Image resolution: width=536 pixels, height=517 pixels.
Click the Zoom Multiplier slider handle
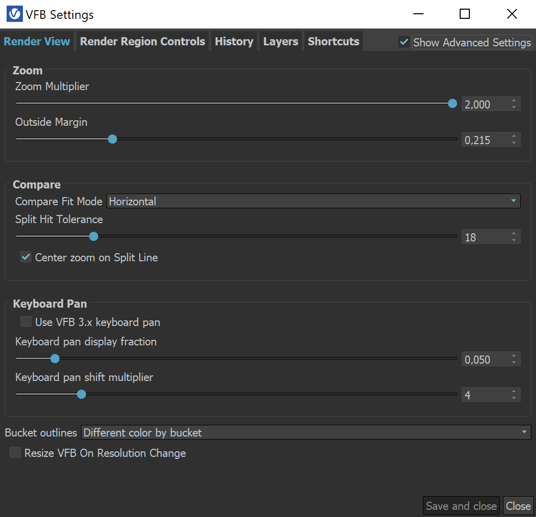point(452,103)
